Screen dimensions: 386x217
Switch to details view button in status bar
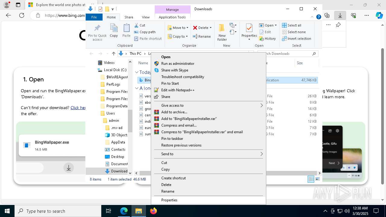(x=311, y=179)
